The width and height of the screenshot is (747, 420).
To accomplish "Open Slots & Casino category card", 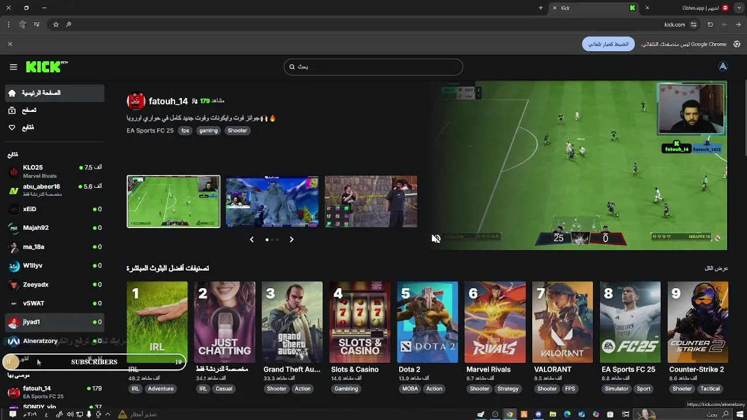I will click(360, 322).
